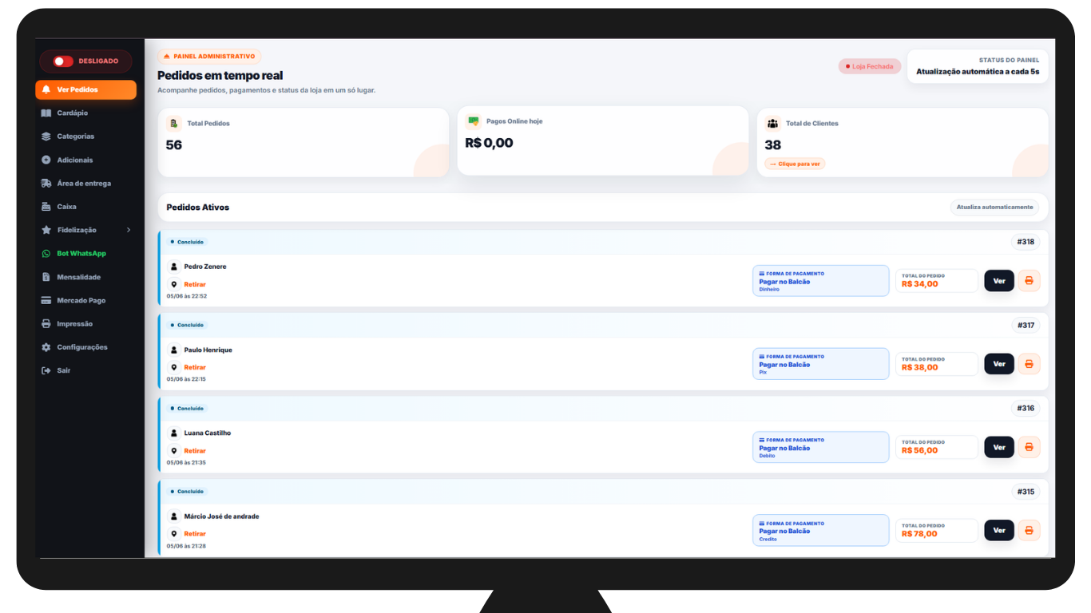Click the exit icon beside Sair
This screenshot has height=613, width=1091.
point(46,370)
